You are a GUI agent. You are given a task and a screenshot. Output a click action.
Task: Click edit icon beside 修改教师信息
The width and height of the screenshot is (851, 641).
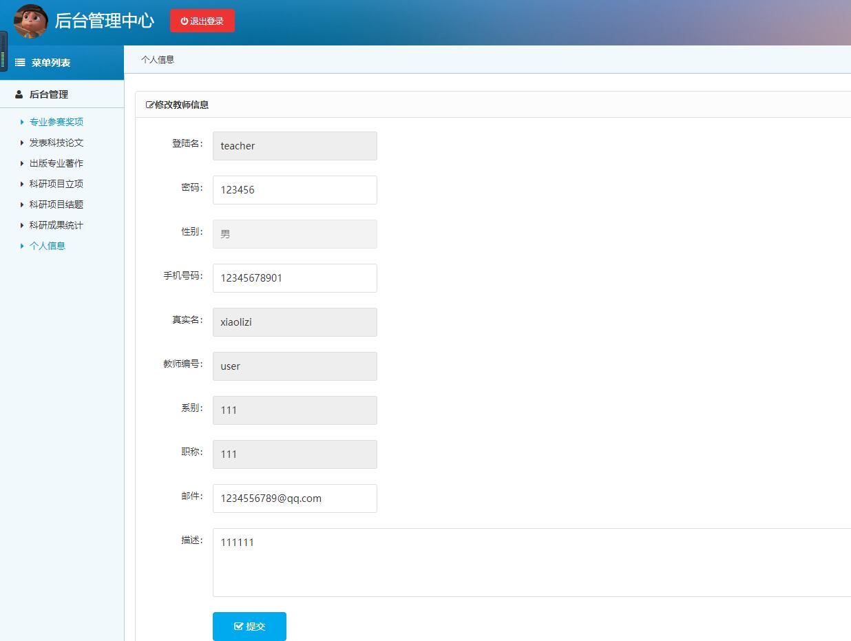pos(150,105)
